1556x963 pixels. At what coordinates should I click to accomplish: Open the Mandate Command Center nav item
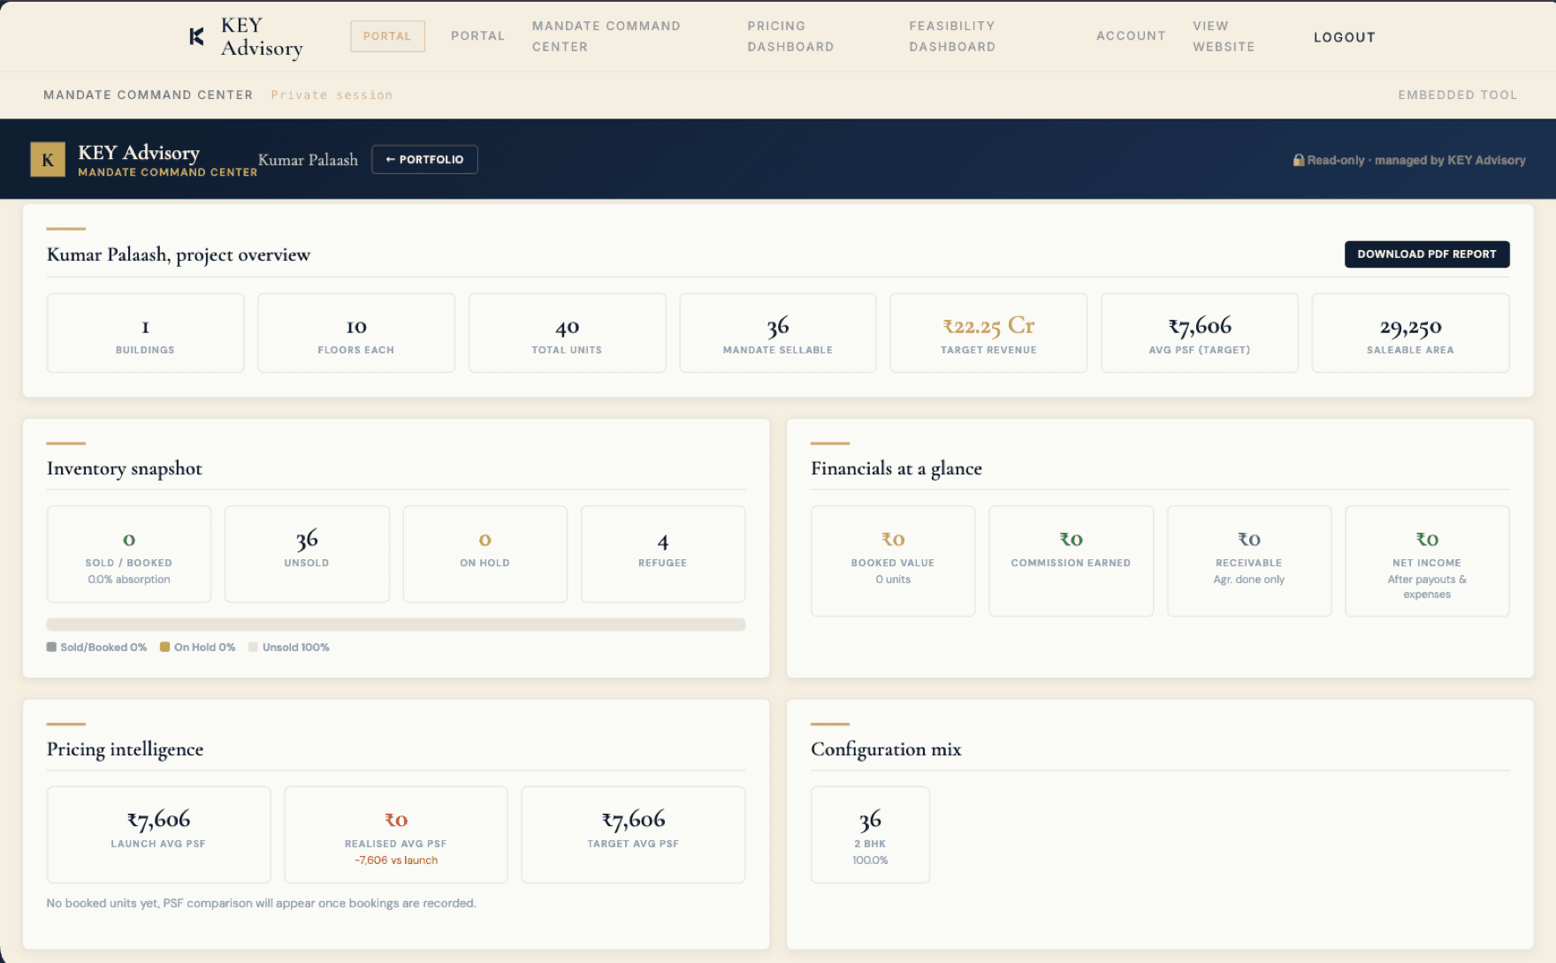click(x=606, y=36)
